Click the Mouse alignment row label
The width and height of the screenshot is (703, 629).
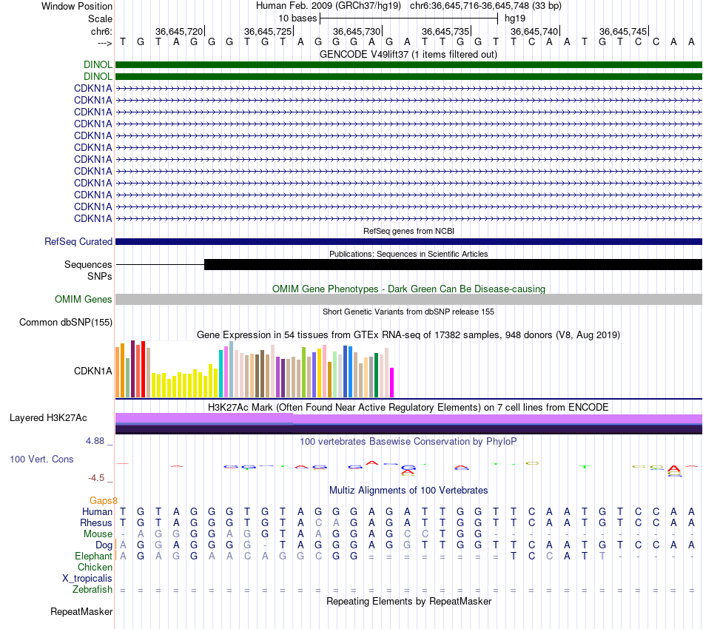click(x=98, y=534)
